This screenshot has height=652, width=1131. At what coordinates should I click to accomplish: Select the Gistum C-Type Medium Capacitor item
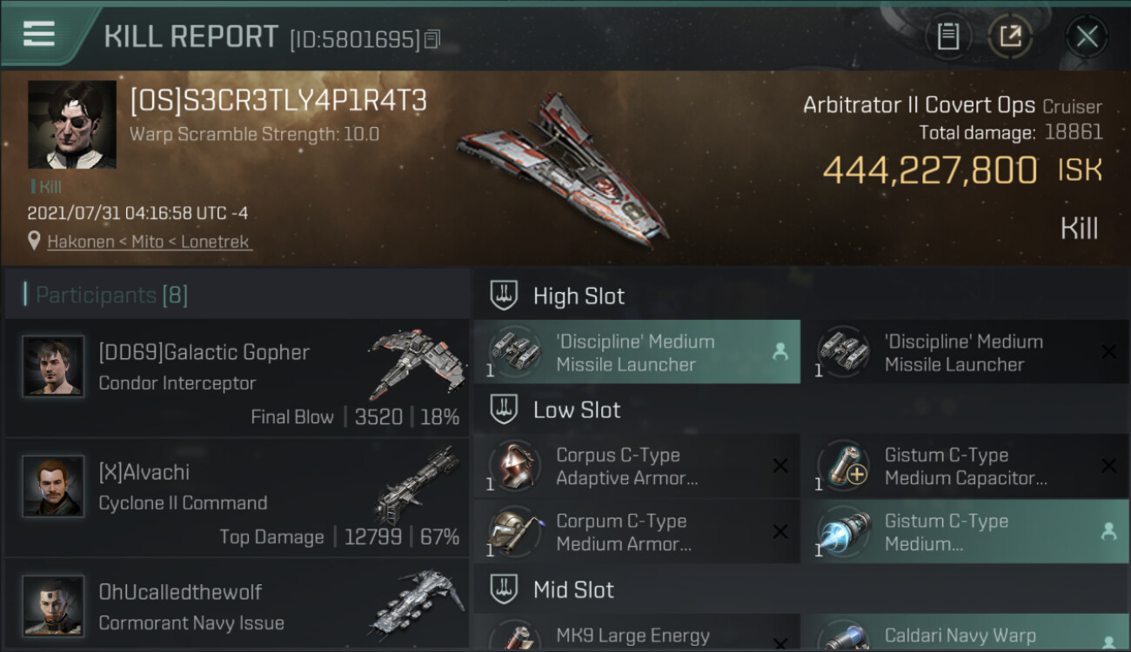[965, 467]
